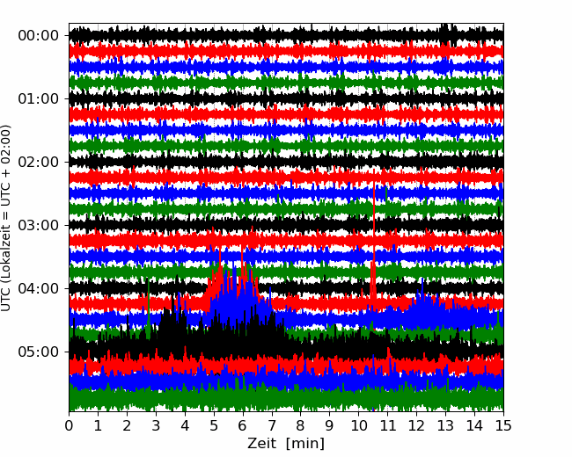Click the 'UTC (Lokalzeit = UTC + 02:00)' axis title
572x457 pixels.
[x=5, y=218]
